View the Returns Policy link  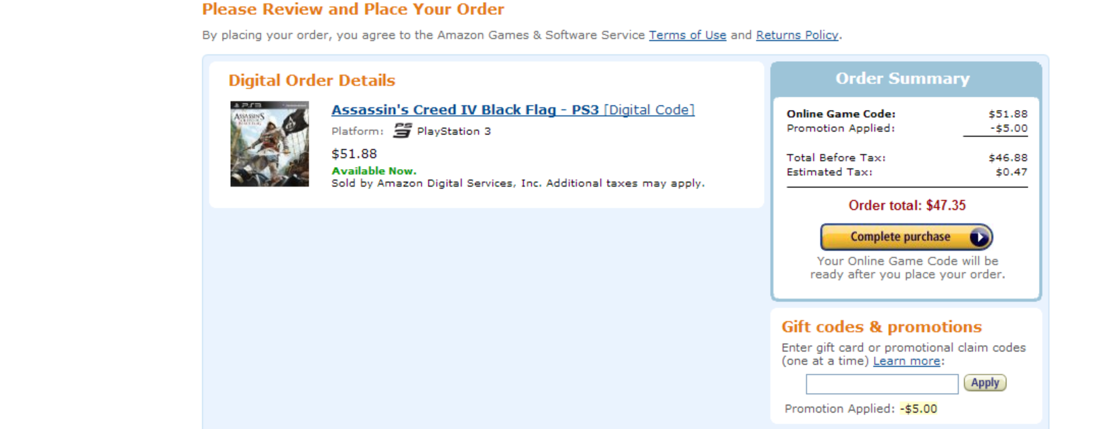[x=796, y=35]
